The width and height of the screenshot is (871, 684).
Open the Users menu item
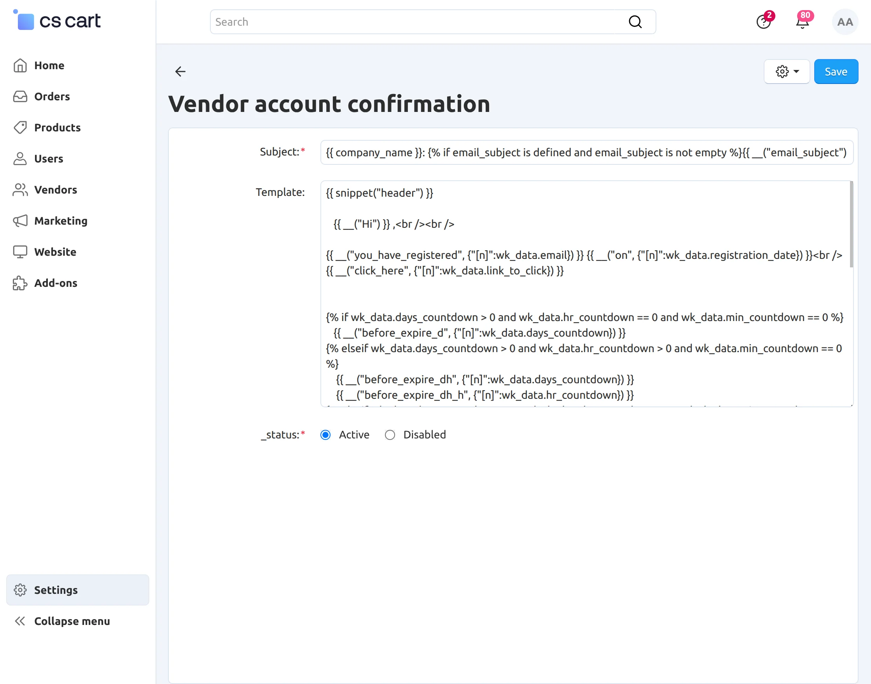pyautogui.click(x=78, y=159)
